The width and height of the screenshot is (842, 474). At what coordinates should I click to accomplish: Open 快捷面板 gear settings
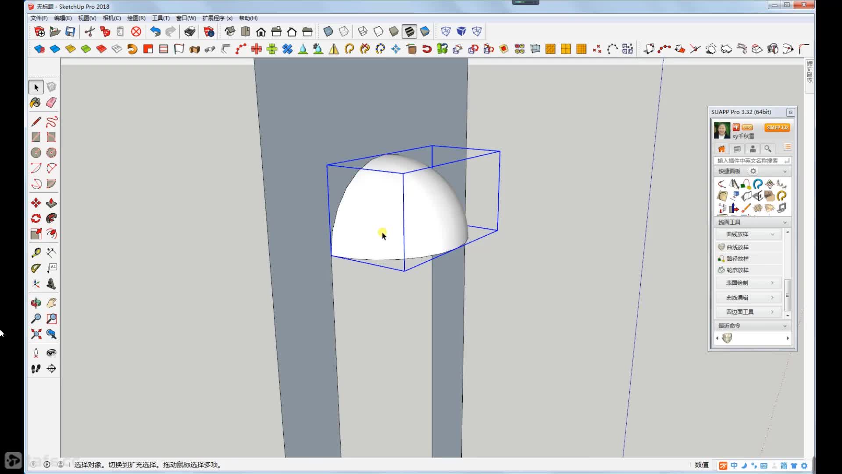point(753,171)
